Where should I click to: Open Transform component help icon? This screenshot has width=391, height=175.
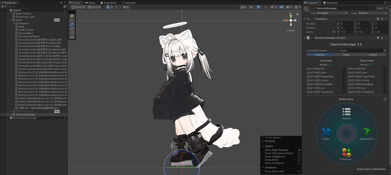pos(378,19)
